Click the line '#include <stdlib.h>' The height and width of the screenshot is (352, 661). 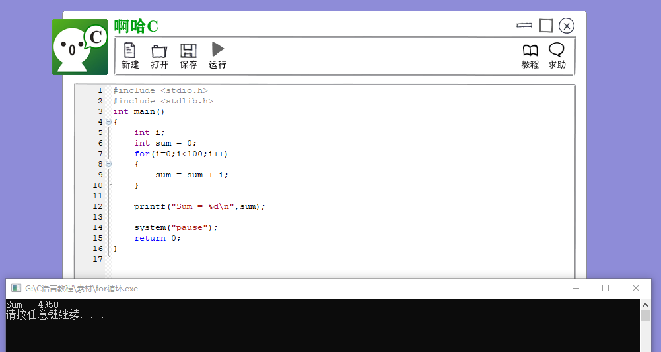(163, 101)
